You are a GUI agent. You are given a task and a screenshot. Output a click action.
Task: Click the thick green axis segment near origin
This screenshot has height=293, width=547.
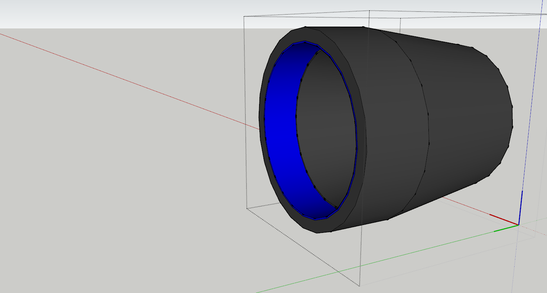[x=506, y=228]
